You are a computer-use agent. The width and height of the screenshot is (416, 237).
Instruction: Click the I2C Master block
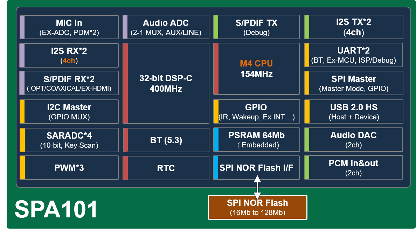coord(69,112)
